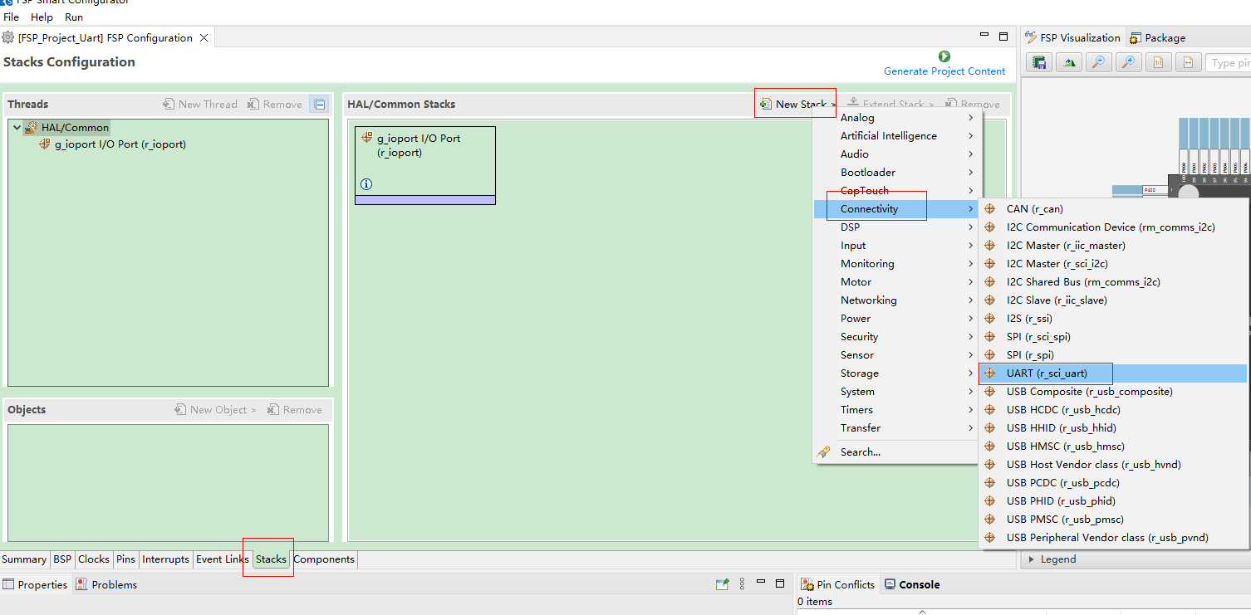The height and width of the screenshot is (615, 1251).
Task: Open the Storage category
Action: [x=897, y=373]
